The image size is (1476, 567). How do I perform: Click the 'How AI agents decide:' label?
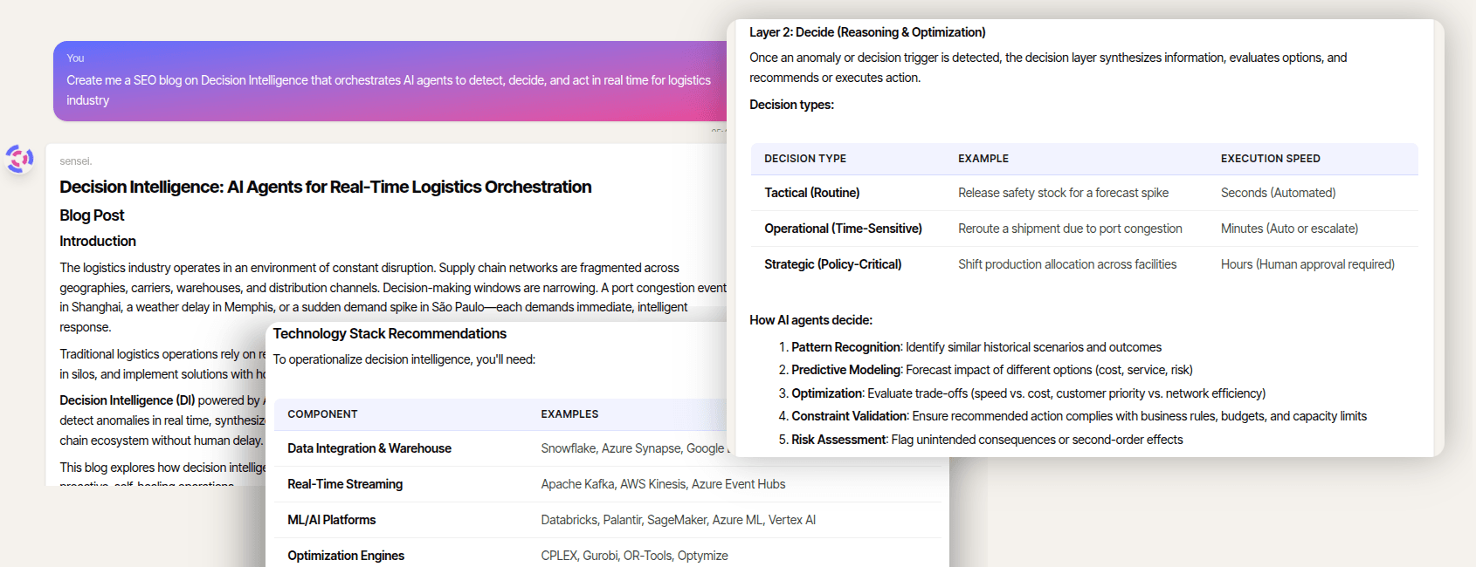[810, 320]
